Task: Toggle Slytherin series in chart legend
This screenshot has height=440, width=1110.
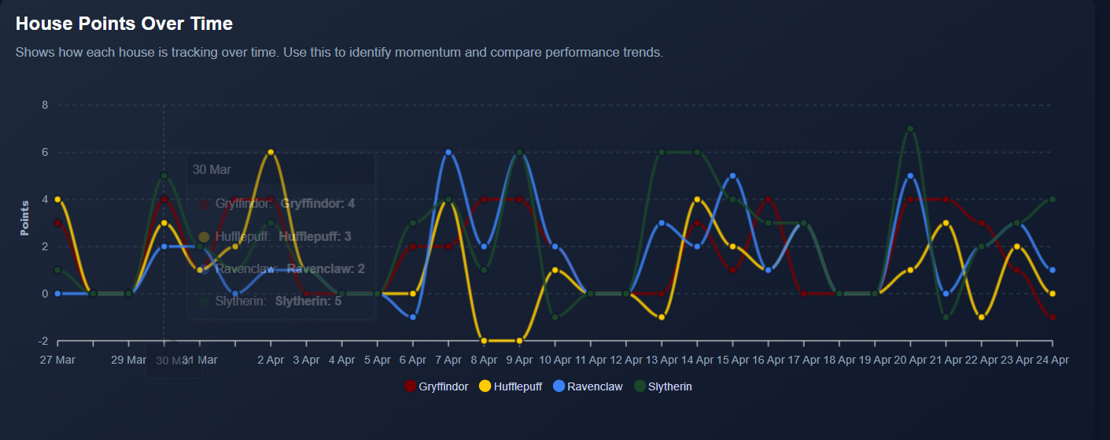Action: (x=663, y=386)
